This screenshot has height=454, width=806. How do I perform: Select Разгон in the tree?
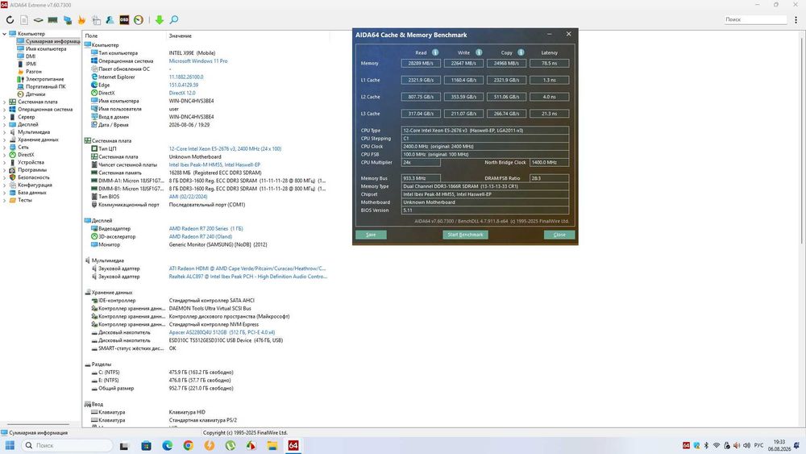point(34,72)
